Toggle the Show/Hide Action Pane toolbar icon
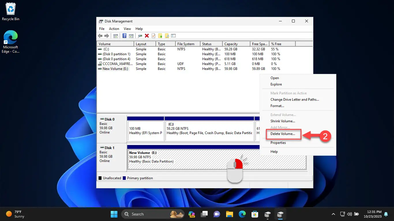 [x=131, y=36]
